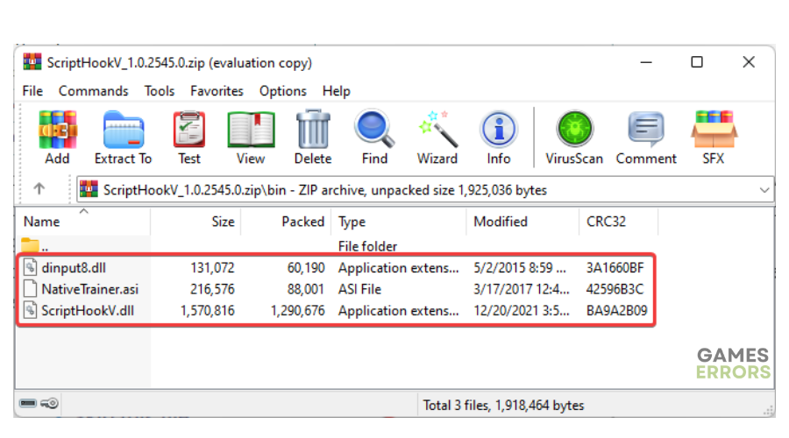The height and width of the screenshot is (438, 789).
Task: Click the disk drive status bar icon
Action: (x=28, y=403)
